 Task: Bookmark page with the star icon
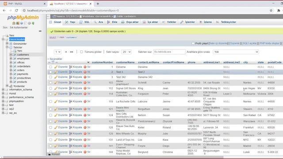click(x=271, y=11)
